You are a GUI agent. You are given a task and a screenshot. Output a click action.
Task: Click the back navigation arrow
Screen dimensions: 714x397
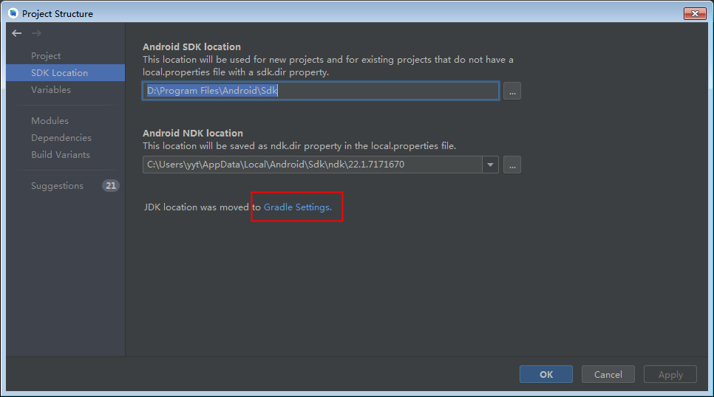[x=16, y=33]
